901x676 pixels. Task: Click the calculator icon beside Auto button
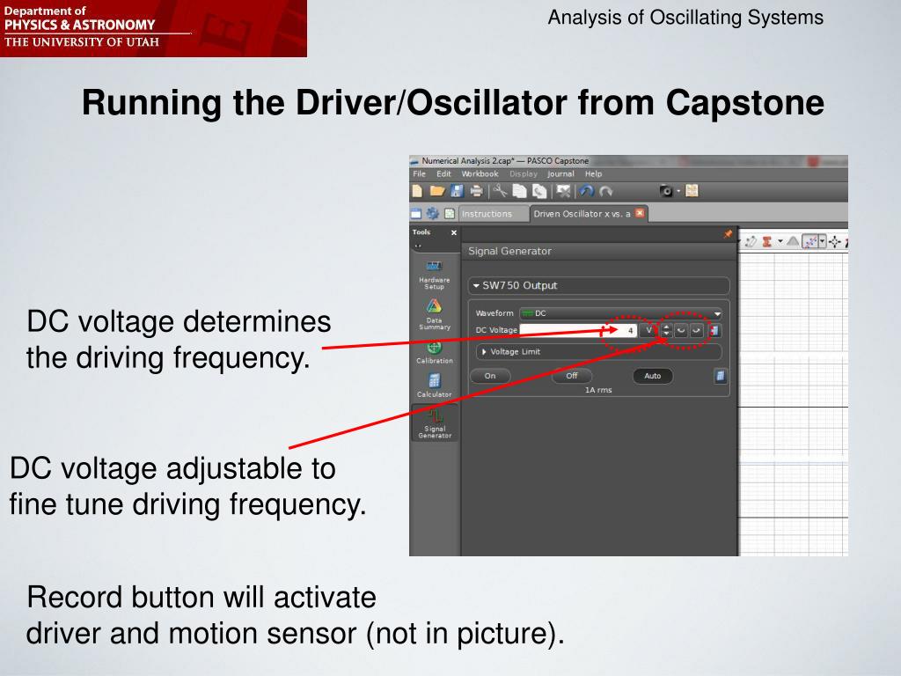720,376
